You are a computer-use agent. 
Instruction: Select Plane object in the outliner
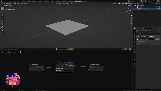point(141,9)
